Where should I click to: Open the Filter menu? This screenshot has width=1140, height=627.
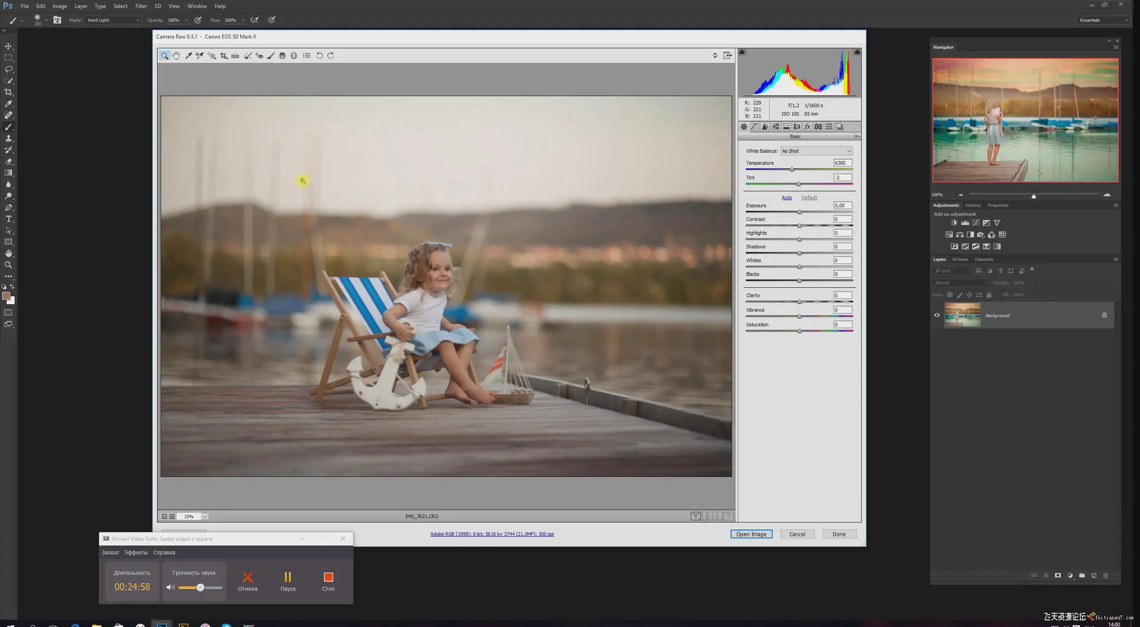[x=141, y=6]
